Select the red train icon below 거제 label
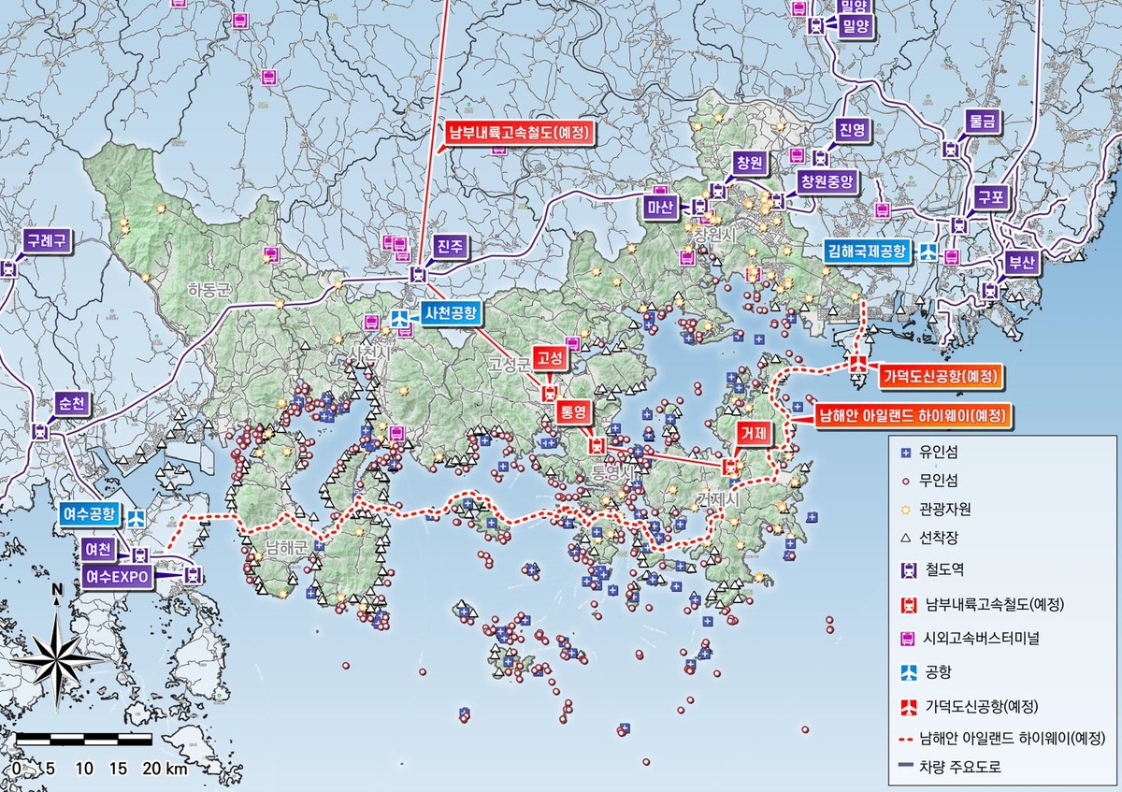The height and width of the screenshot is (792, 1122). [729, 467]
